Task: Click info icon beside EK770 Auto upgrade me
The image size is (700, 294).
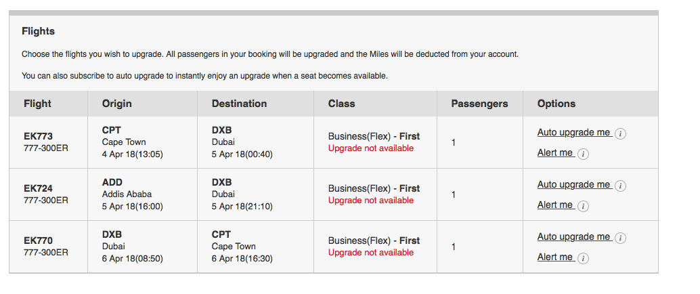Action: coord(620,238)
